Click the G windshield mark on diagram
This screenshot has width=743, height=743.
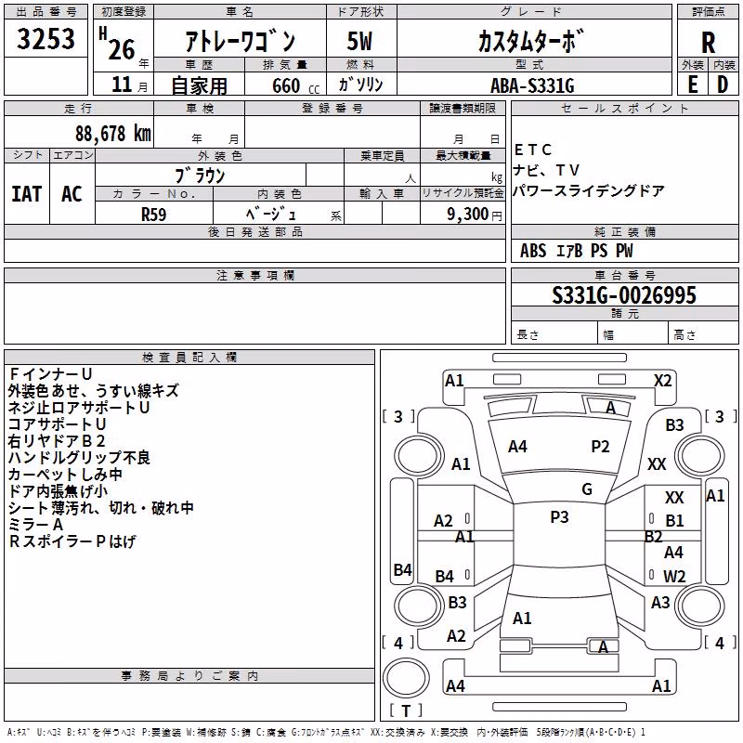pos(587,489)
